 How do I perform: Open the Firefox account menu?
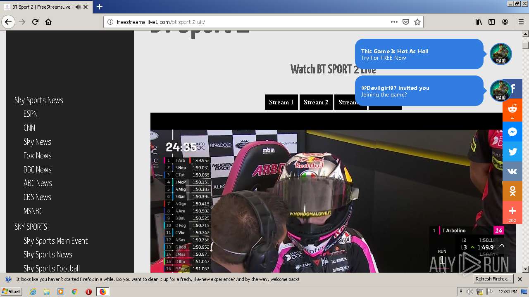pos(505,22)
